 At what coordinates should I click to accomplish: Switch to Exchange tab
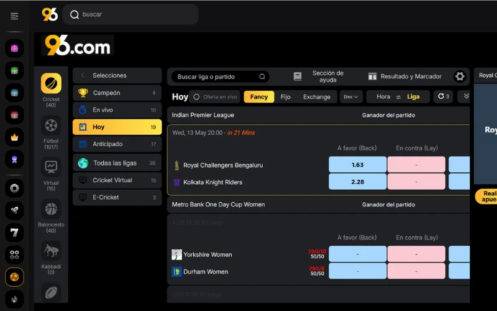[317, 97]
